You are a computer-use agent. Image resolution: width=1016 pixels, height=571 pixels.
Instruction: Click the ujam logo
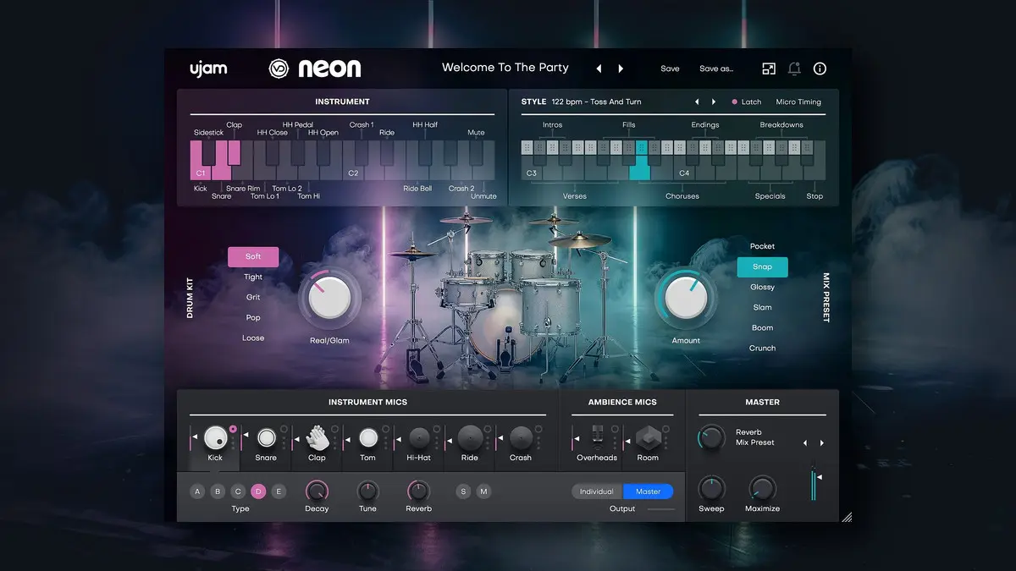point(208,69)
